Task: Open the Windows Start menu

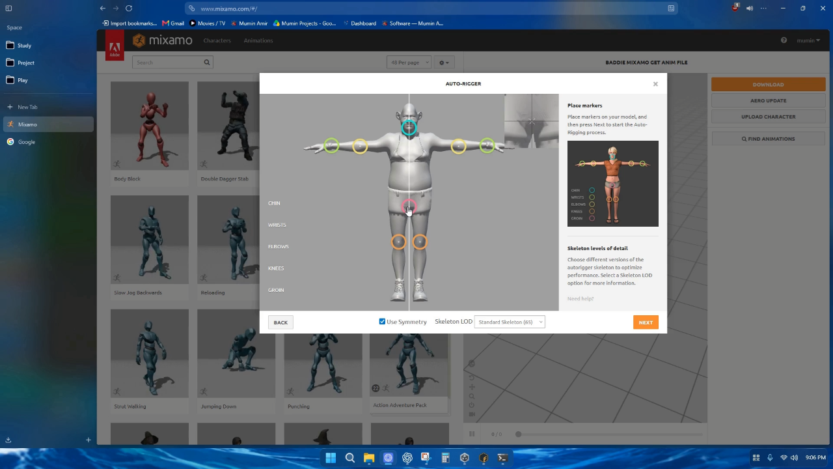Action: [x=331, y=458]
